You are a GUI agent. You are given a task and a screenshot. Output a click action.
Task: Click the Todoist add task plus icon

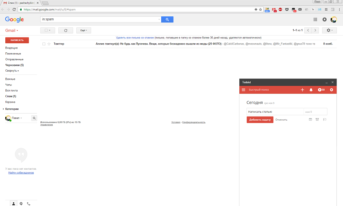point(302,90)
